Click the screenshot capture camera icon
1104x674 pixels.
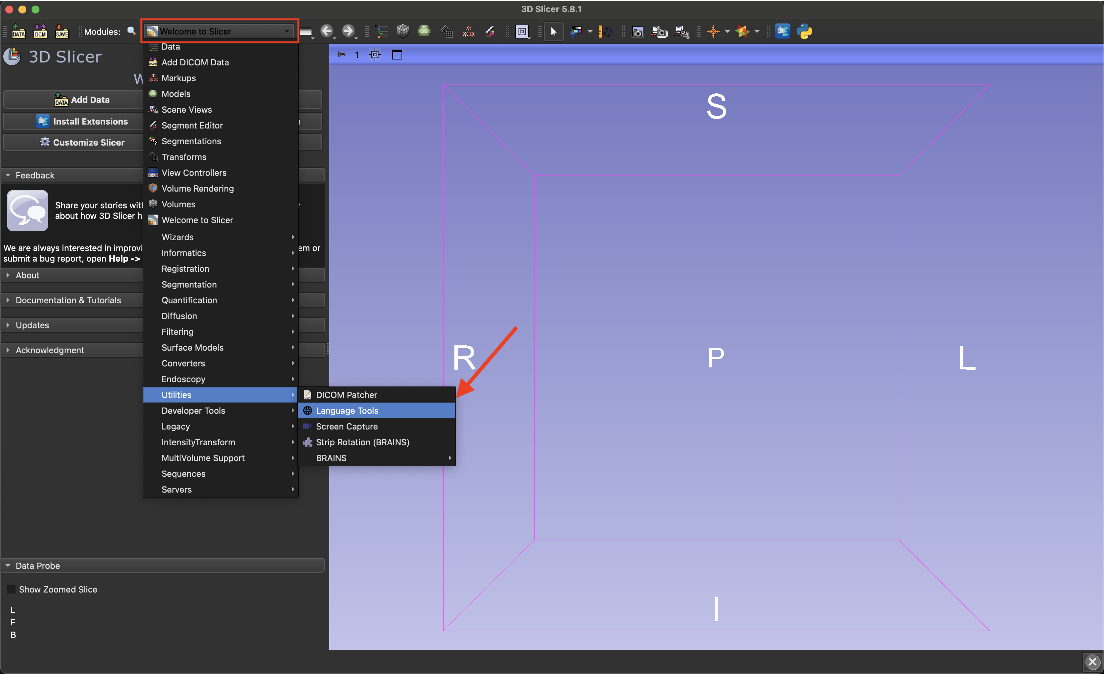637,31
